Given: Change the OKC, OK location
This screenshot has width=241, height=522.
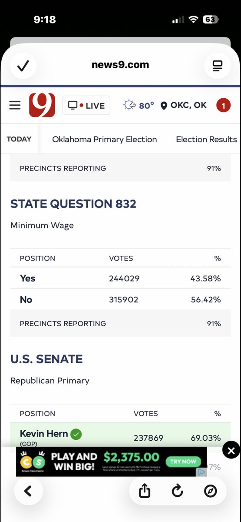Looking at the screenshot, I should (x=184, y=105).
